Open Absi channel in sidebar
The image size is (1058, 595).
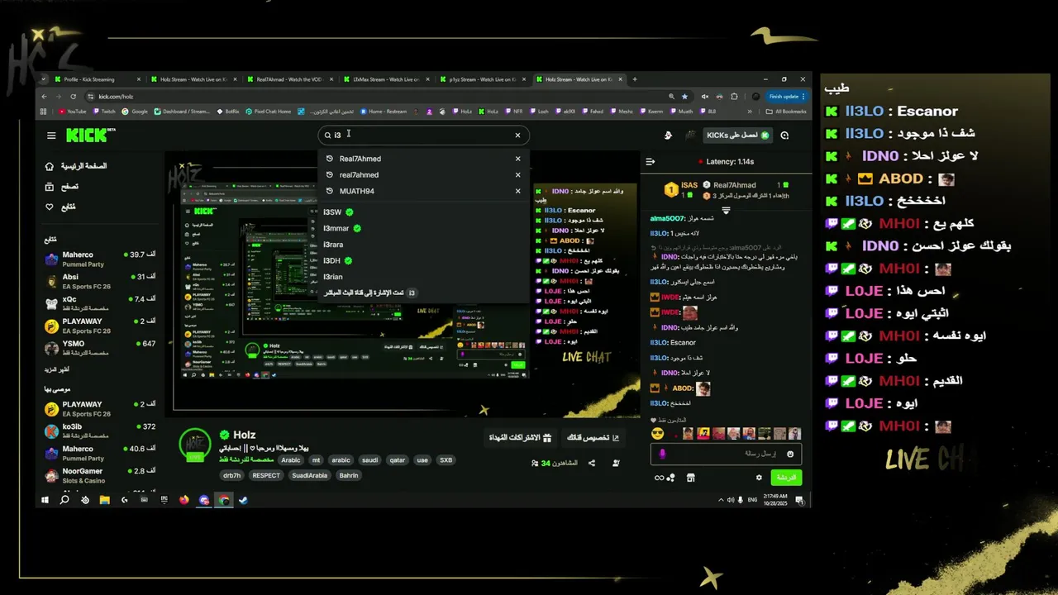point(99,281)
